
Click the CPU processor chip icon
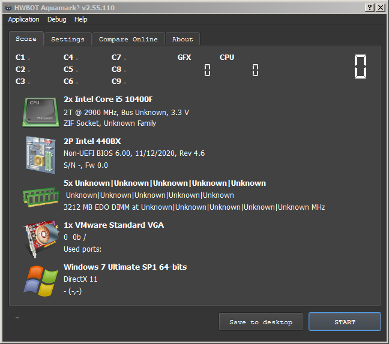click(41, 112)
